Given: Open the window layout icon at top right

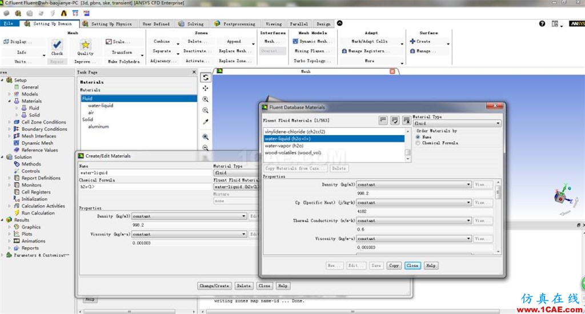Looking at the screenshot, I should click(555, 23).
